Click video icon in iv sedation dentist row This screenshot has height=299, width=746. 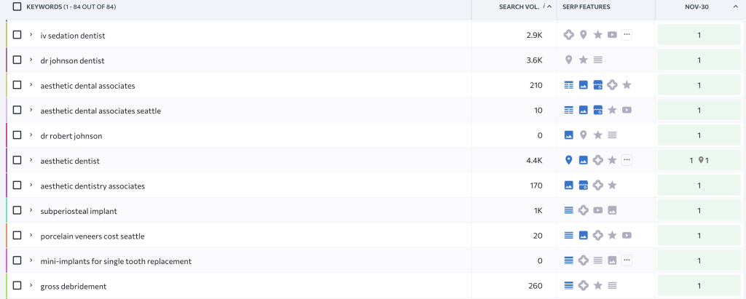tap(612, 35)
